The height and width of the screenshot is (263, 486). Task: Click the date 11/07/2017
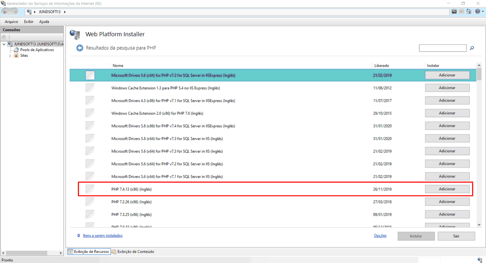(x=383, y=101)
